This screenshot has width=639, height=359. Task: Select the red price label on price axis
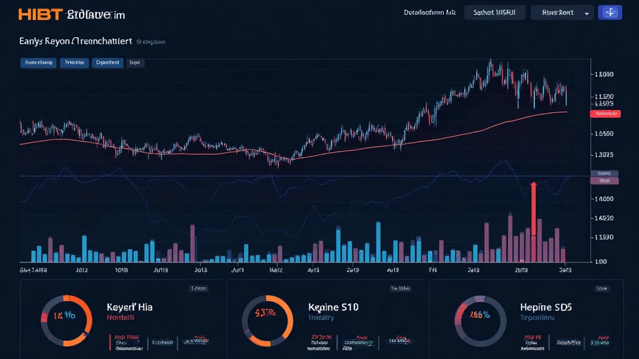pos(605,113)
